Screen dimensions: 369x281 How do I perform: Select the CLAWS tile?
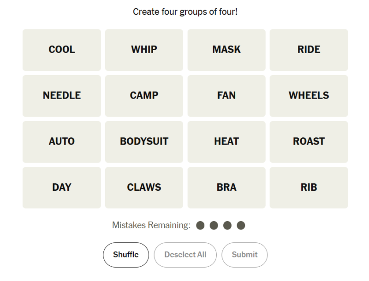pyautogui.click(x=144, y=187)
